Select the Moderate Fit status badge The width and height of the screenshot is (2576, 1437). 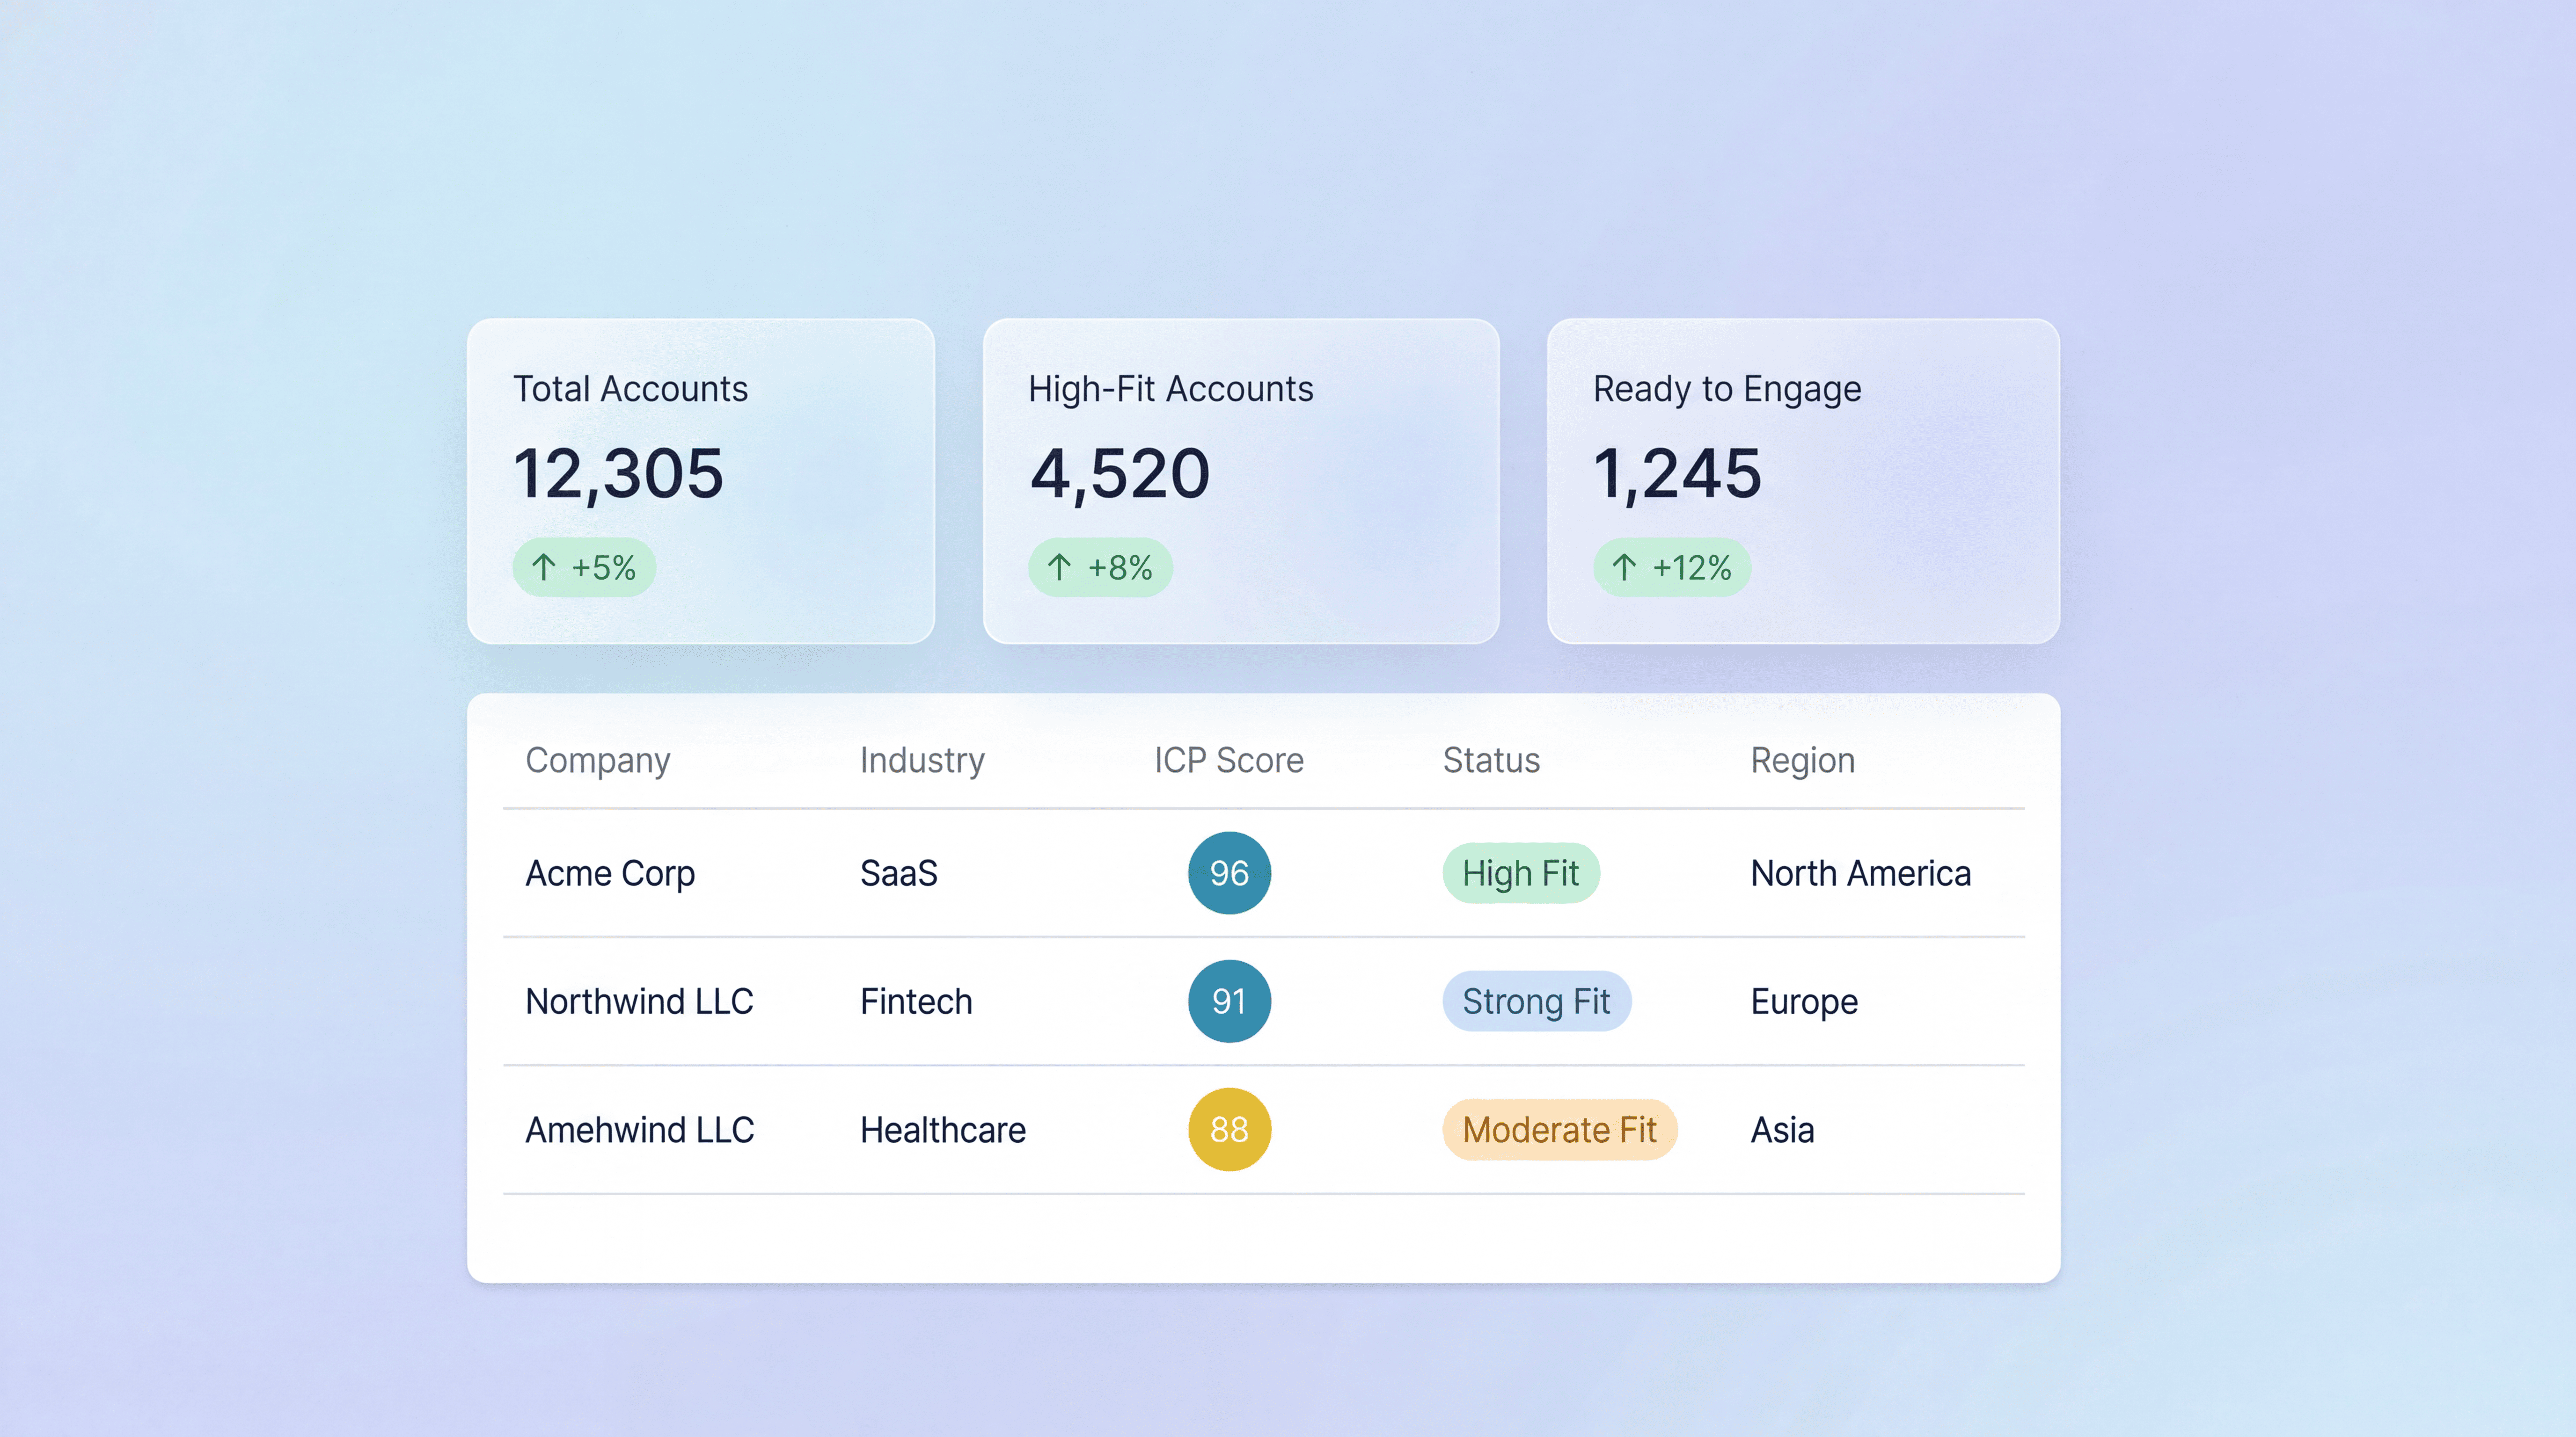(1559, 1129)
